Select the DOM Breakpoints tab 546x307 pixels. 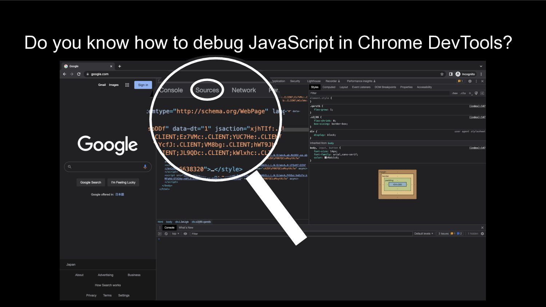(385, 87)
